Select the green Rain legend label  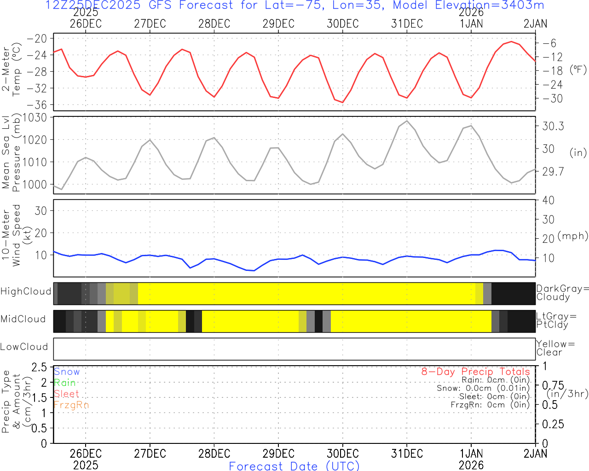[x=65, y=383]
